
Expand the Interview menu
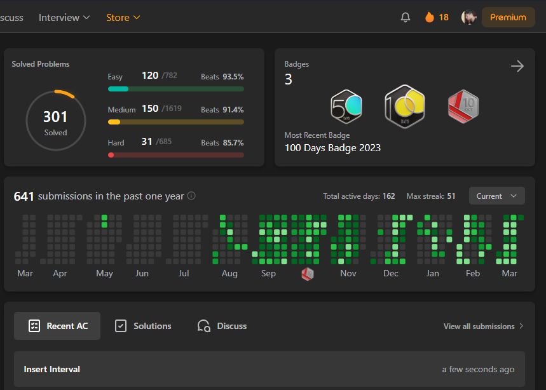(64, 17)
